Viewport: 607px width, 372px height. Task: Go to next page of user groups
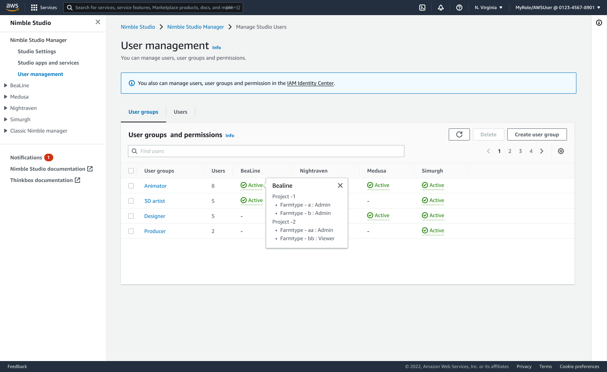pos(542,151)
